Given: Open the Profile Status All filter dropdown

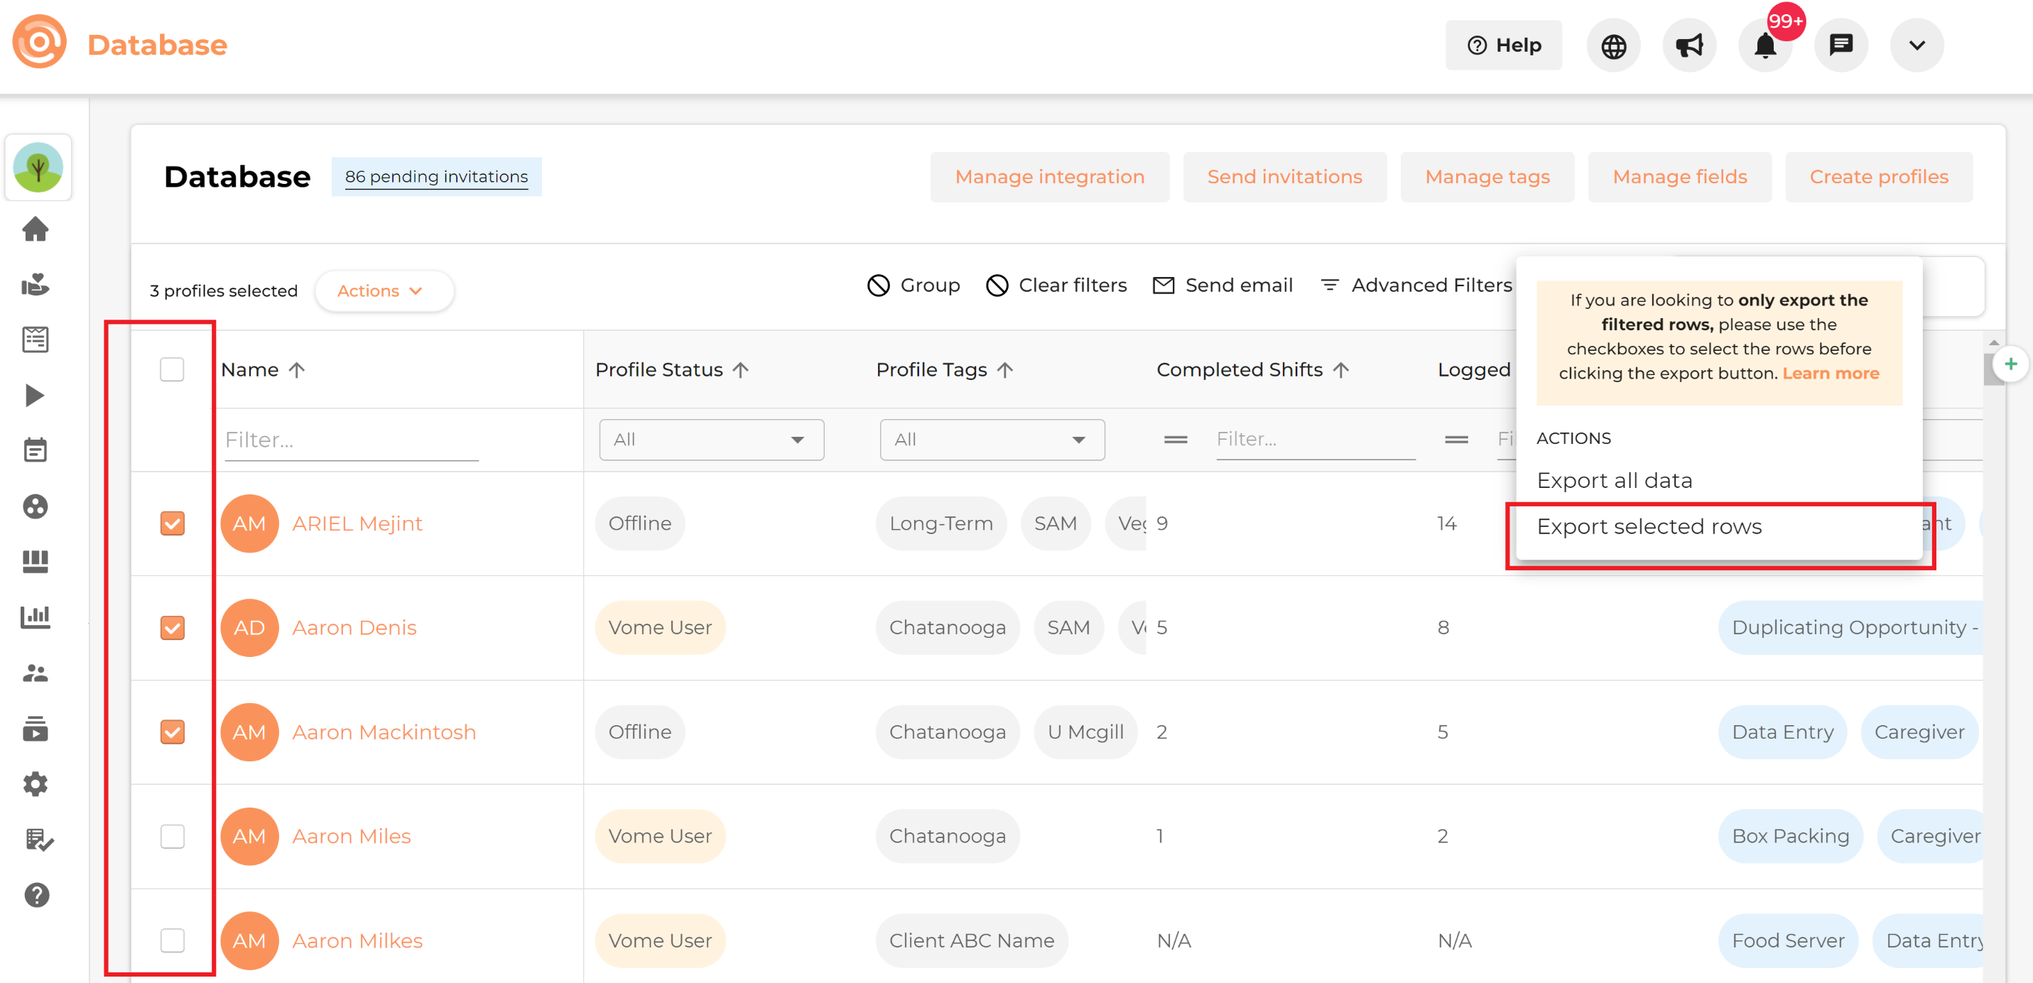Looking at the screenshot, I should click(x=711, y=440).
